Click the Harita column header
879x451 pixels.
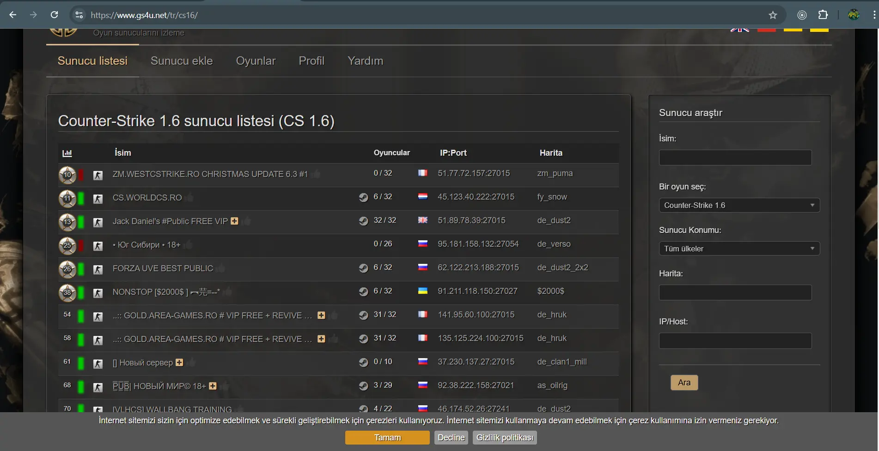point(551,153)
